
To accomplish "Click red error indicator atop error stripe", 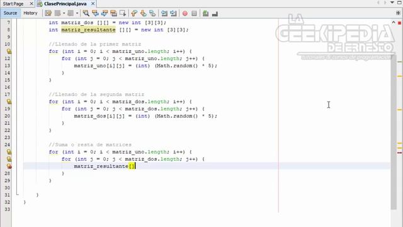I will pyautogui.click(x=399, y=23).
